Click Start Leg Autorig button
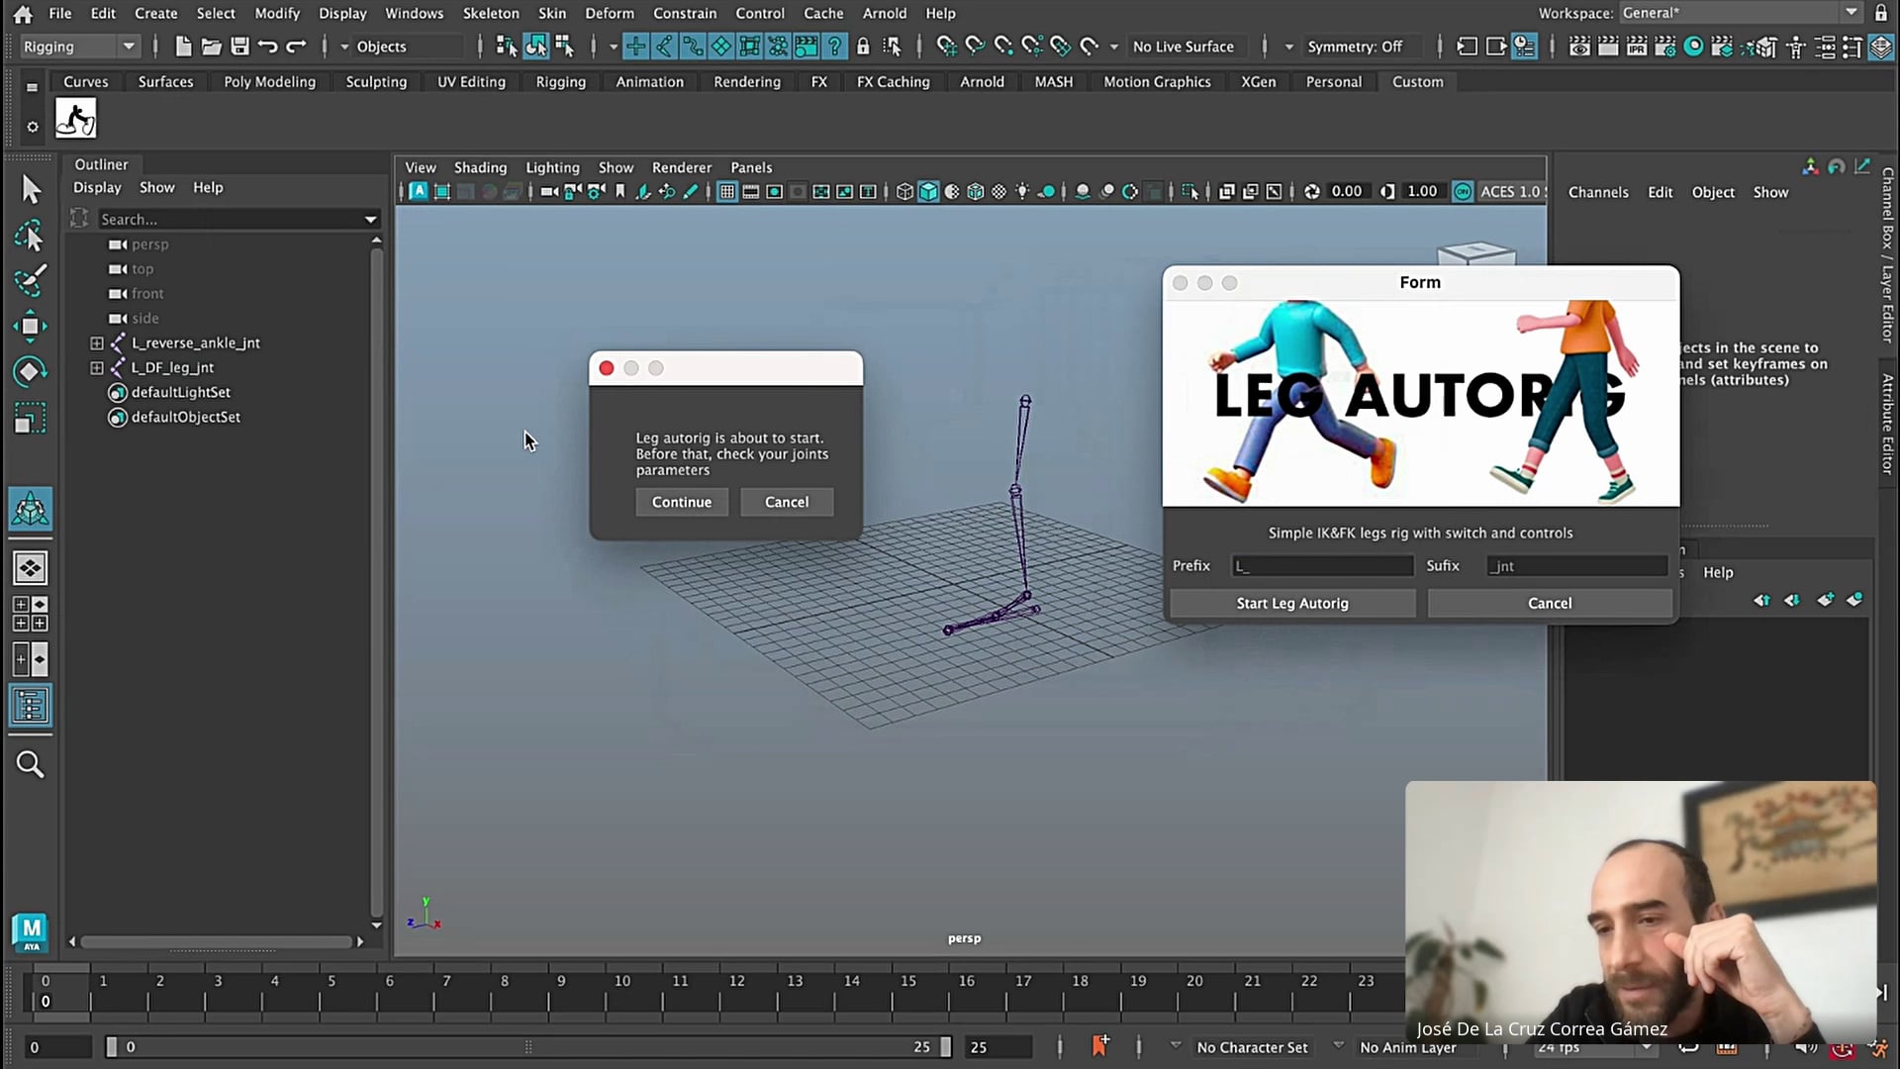 pos(1291,603)
